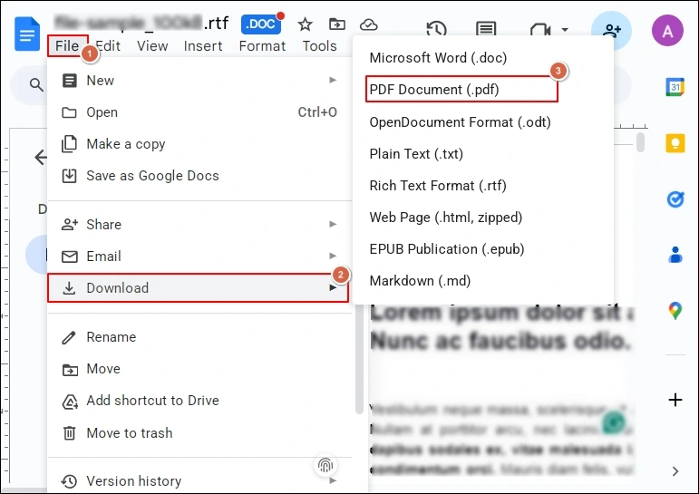This screenshot has width=699, height=494.
Task: Open Google Calendar side panel icon
Action: 675,87
